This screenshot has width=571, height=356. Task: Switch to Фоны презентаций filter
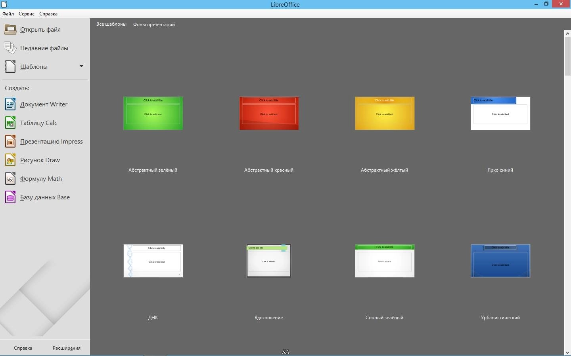[154, 25]
